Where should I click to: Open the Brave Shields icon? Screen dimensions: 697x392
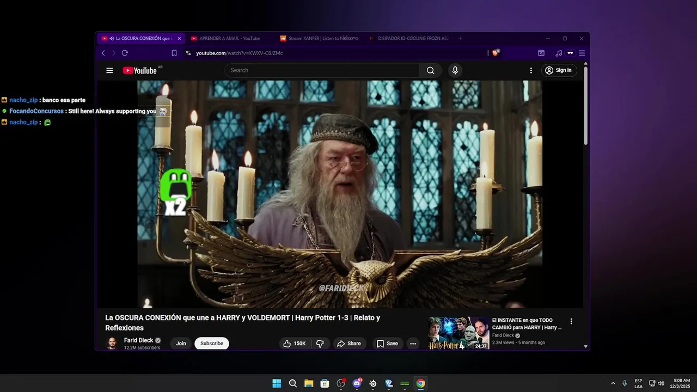[496, 53]
